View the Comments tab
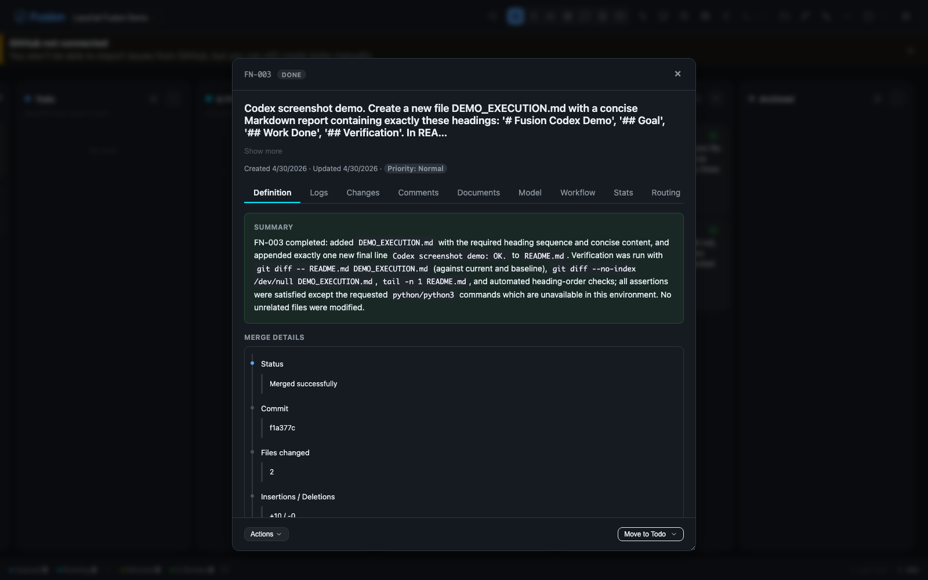Viewport: 928px width, 580px height. click(x=418, y=193)
